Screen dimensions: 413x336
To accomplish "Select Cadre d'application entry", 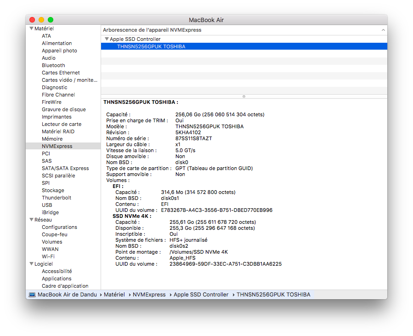I will pos(65,286).
